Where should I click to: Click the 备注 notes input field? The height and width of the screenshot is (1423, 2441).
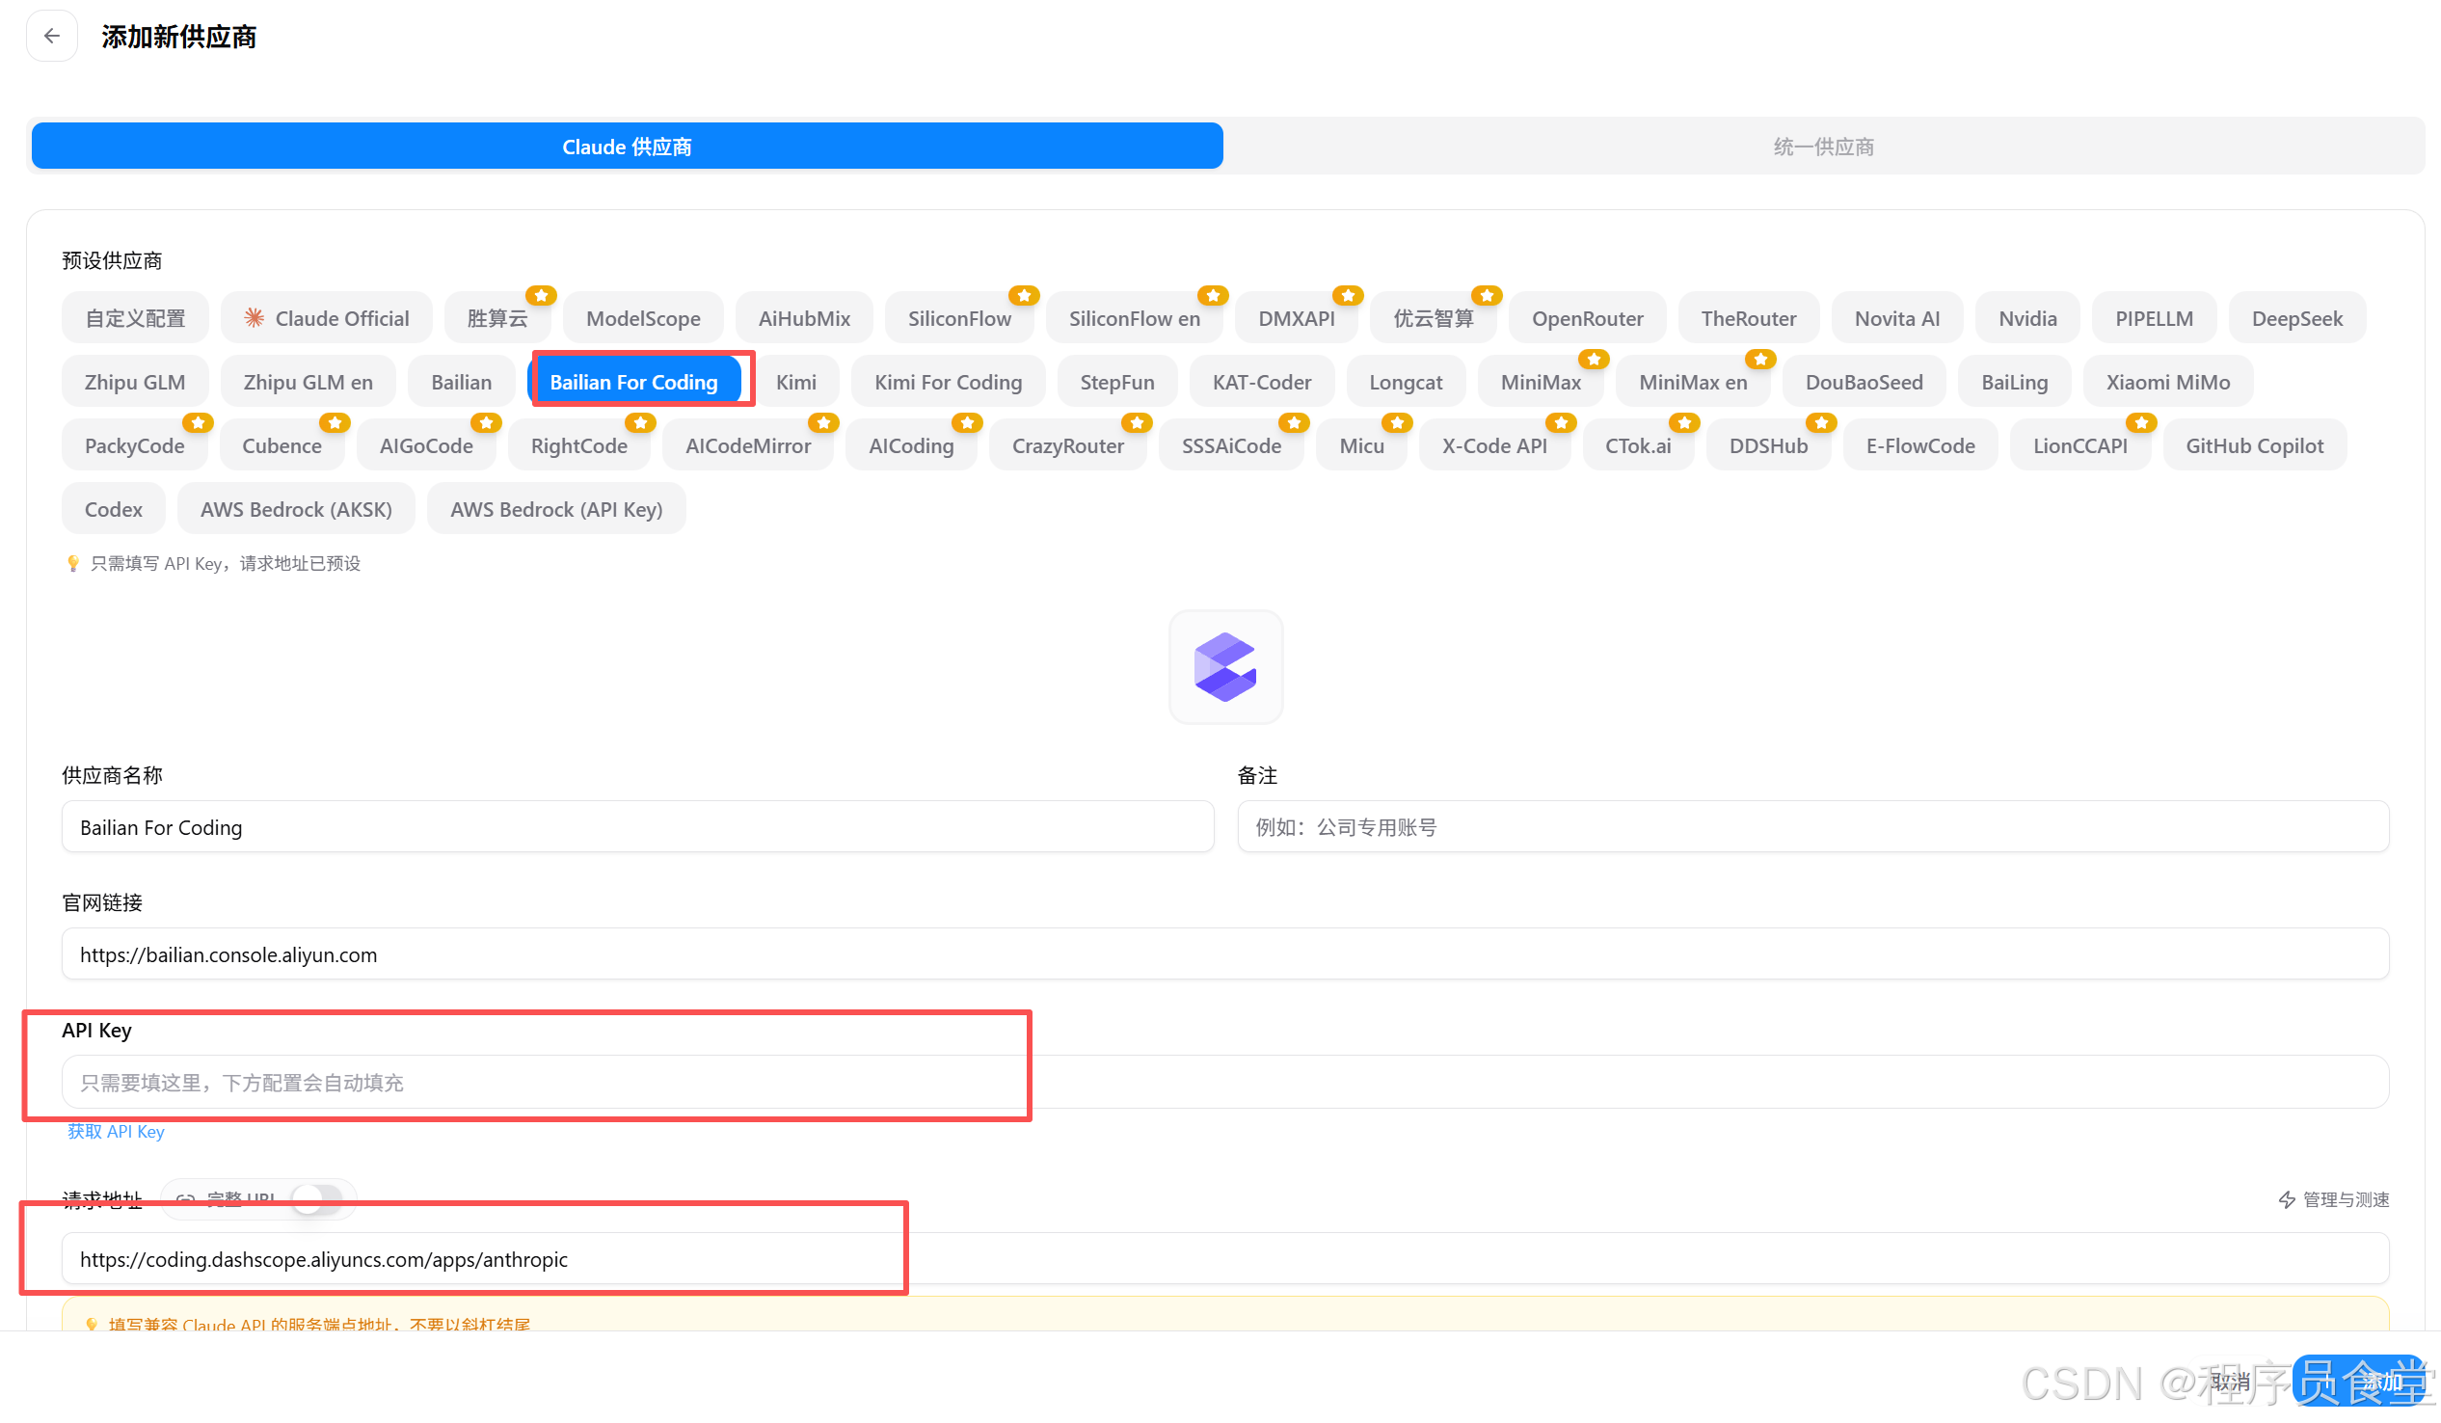pyautogui.click(x=1812, y=826)
